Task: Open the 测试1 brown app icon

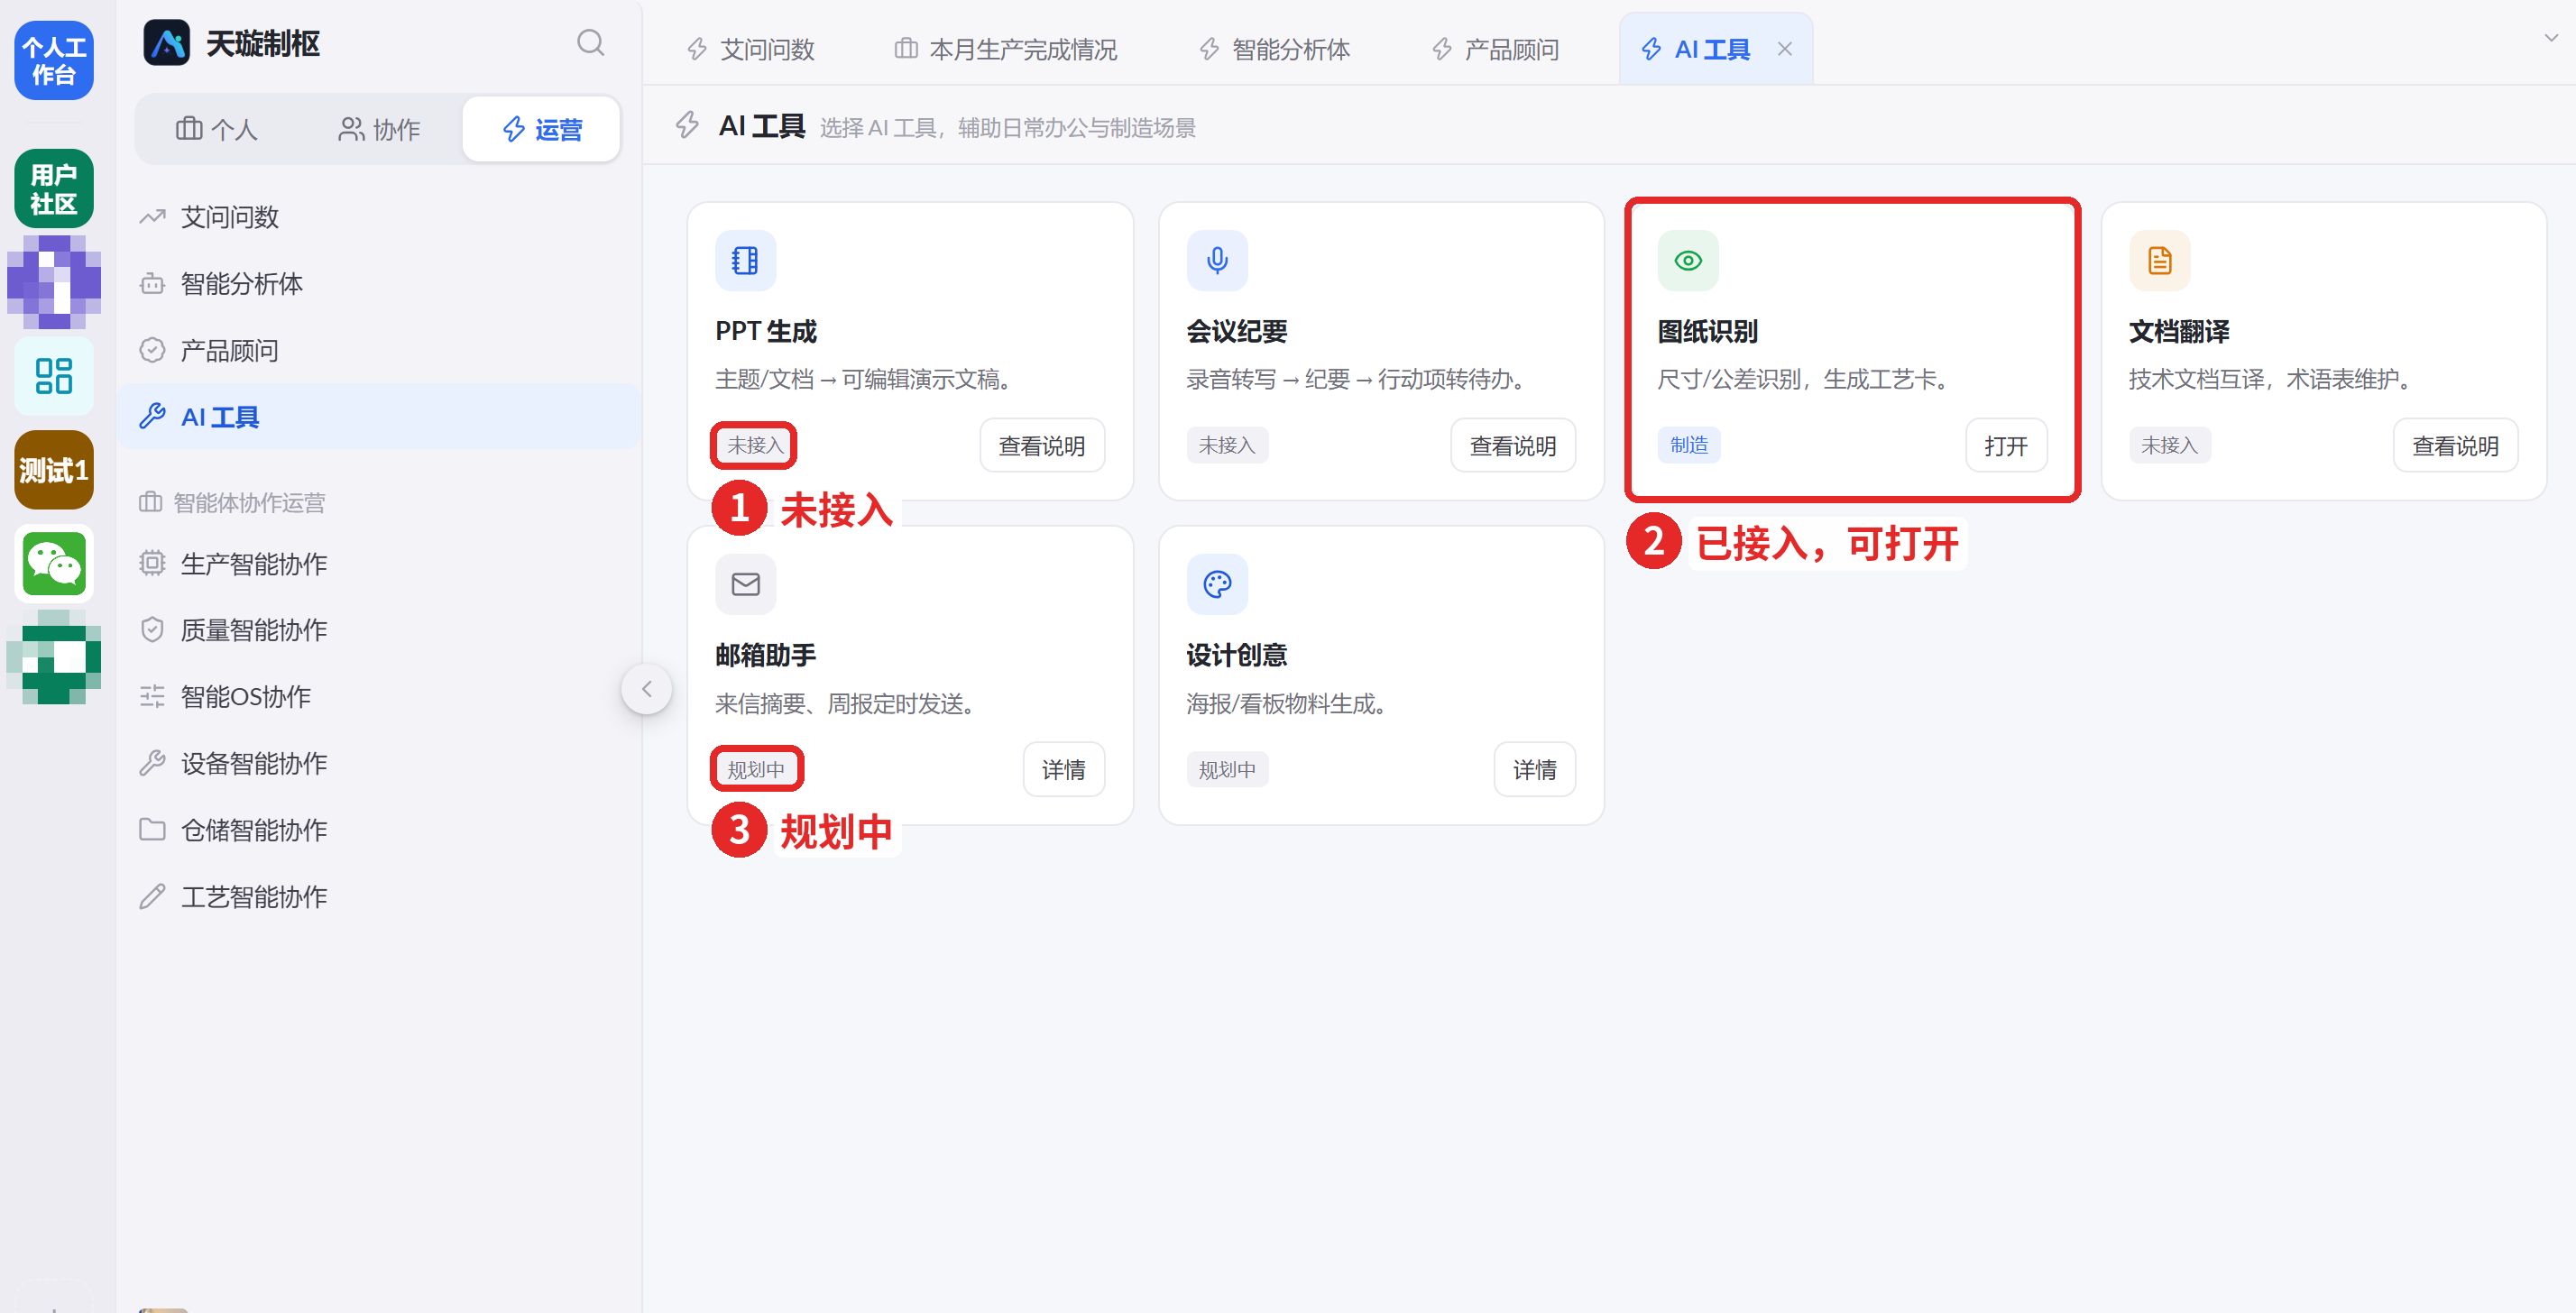Action: click(54, 470)
